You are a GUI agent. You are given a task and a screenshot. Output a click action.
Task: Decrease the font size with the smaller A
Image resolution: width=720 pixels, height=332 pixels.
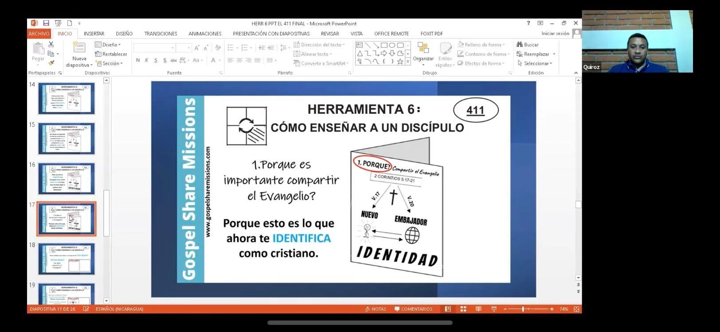pos(206,48)
